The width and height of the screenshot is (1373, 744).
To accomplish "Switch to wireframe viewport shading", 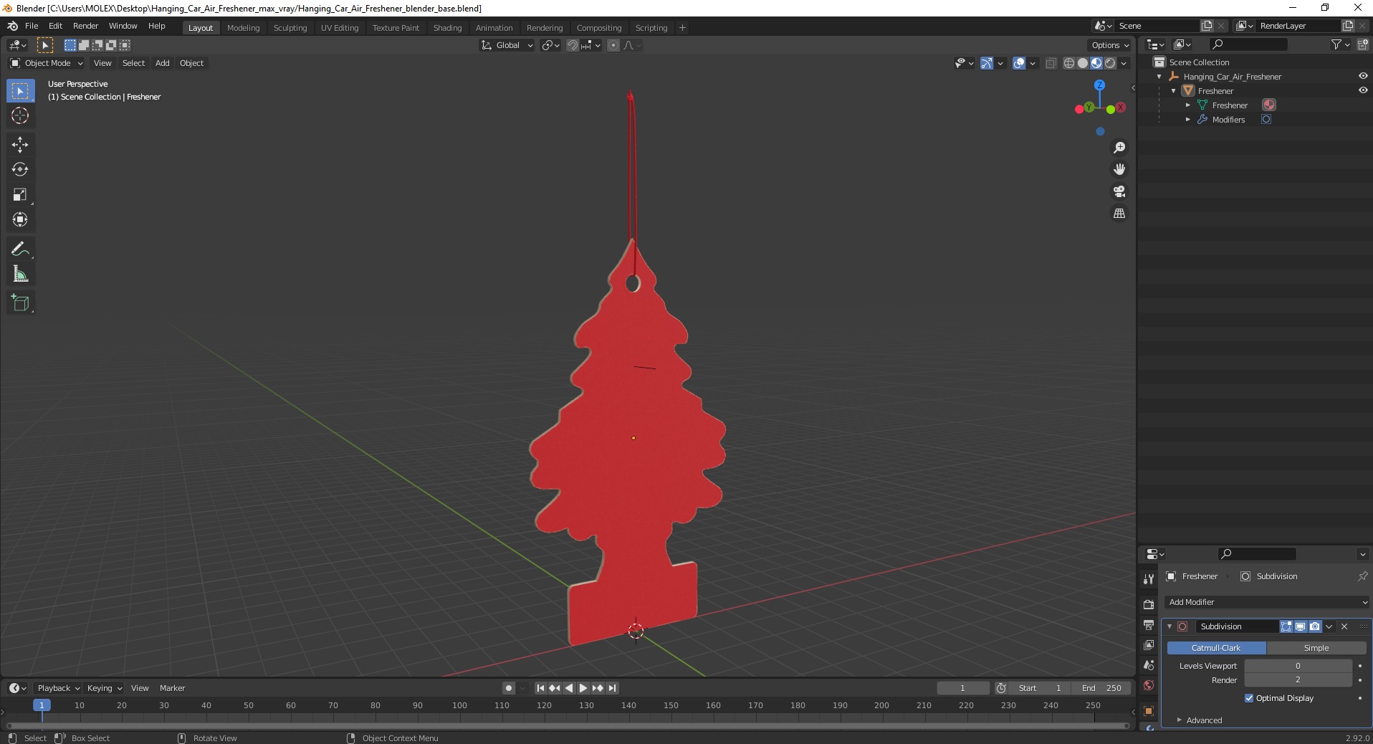I will 1068,63.
